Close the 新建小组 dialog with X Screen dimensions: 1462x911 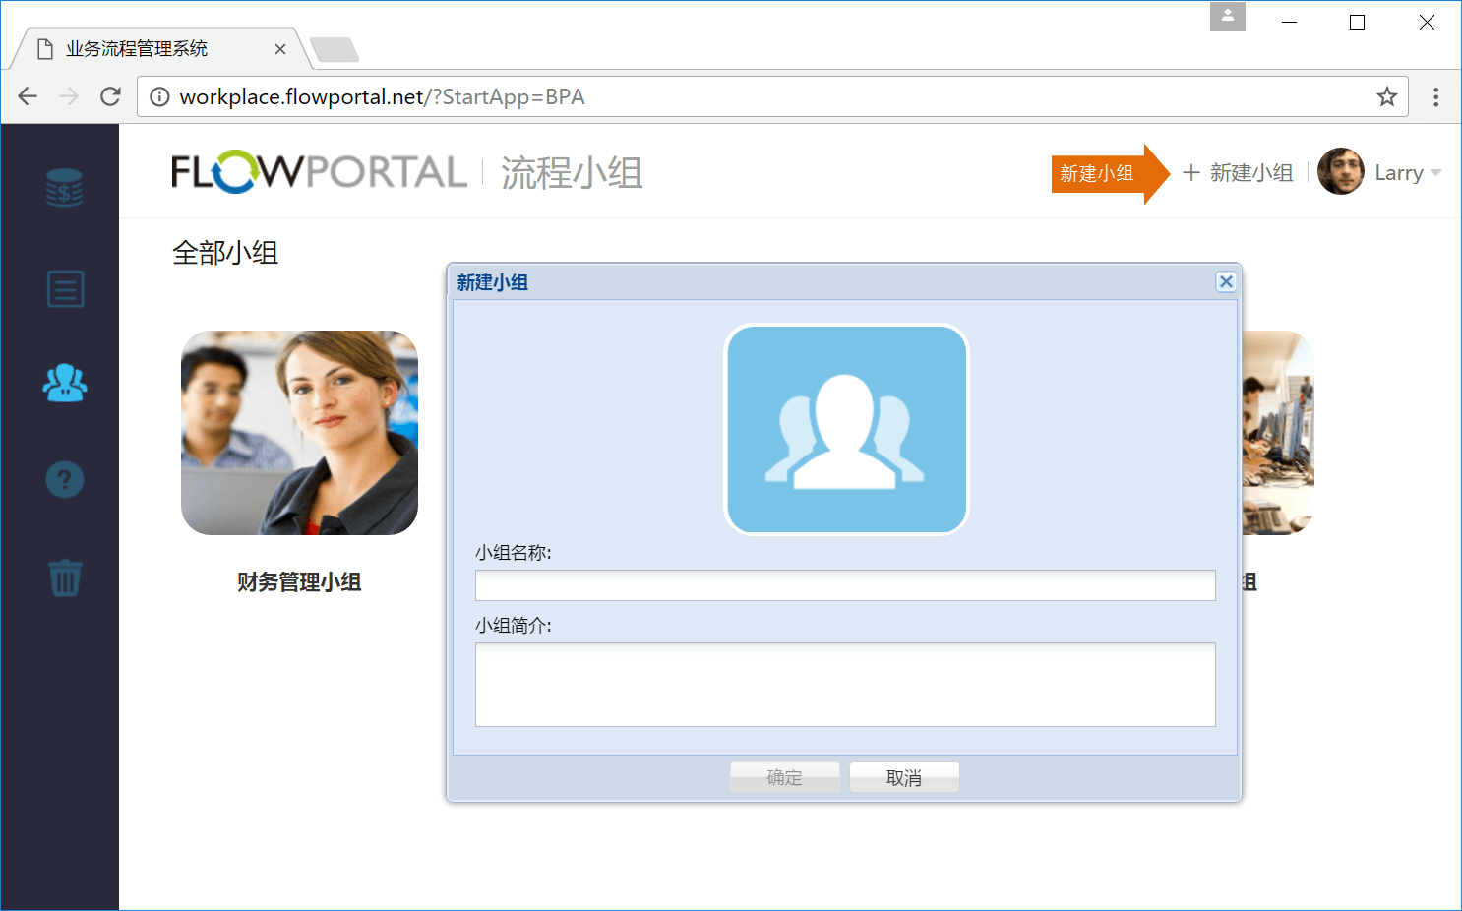coord(1226,282)
